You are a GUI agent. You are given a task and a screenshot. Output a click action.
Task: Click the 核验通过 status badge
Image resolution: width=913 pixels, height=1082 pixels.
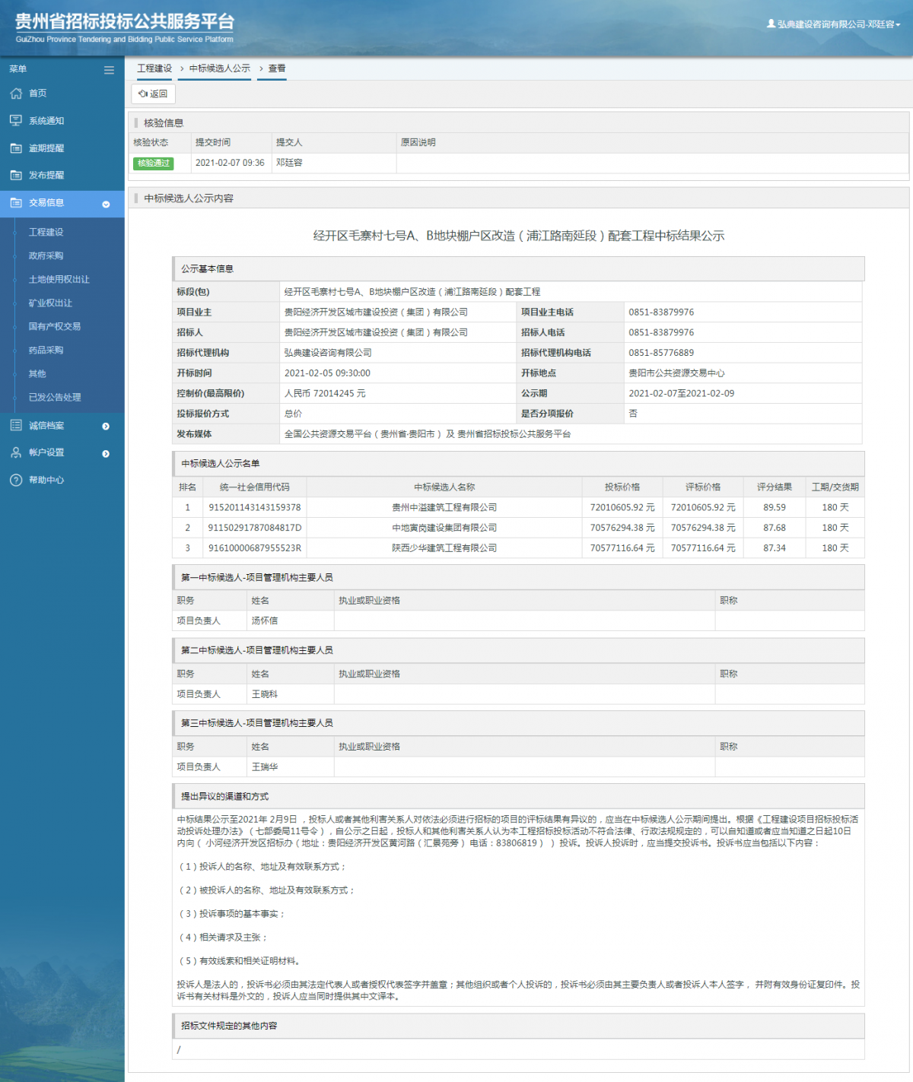click(x=153, y=163)
